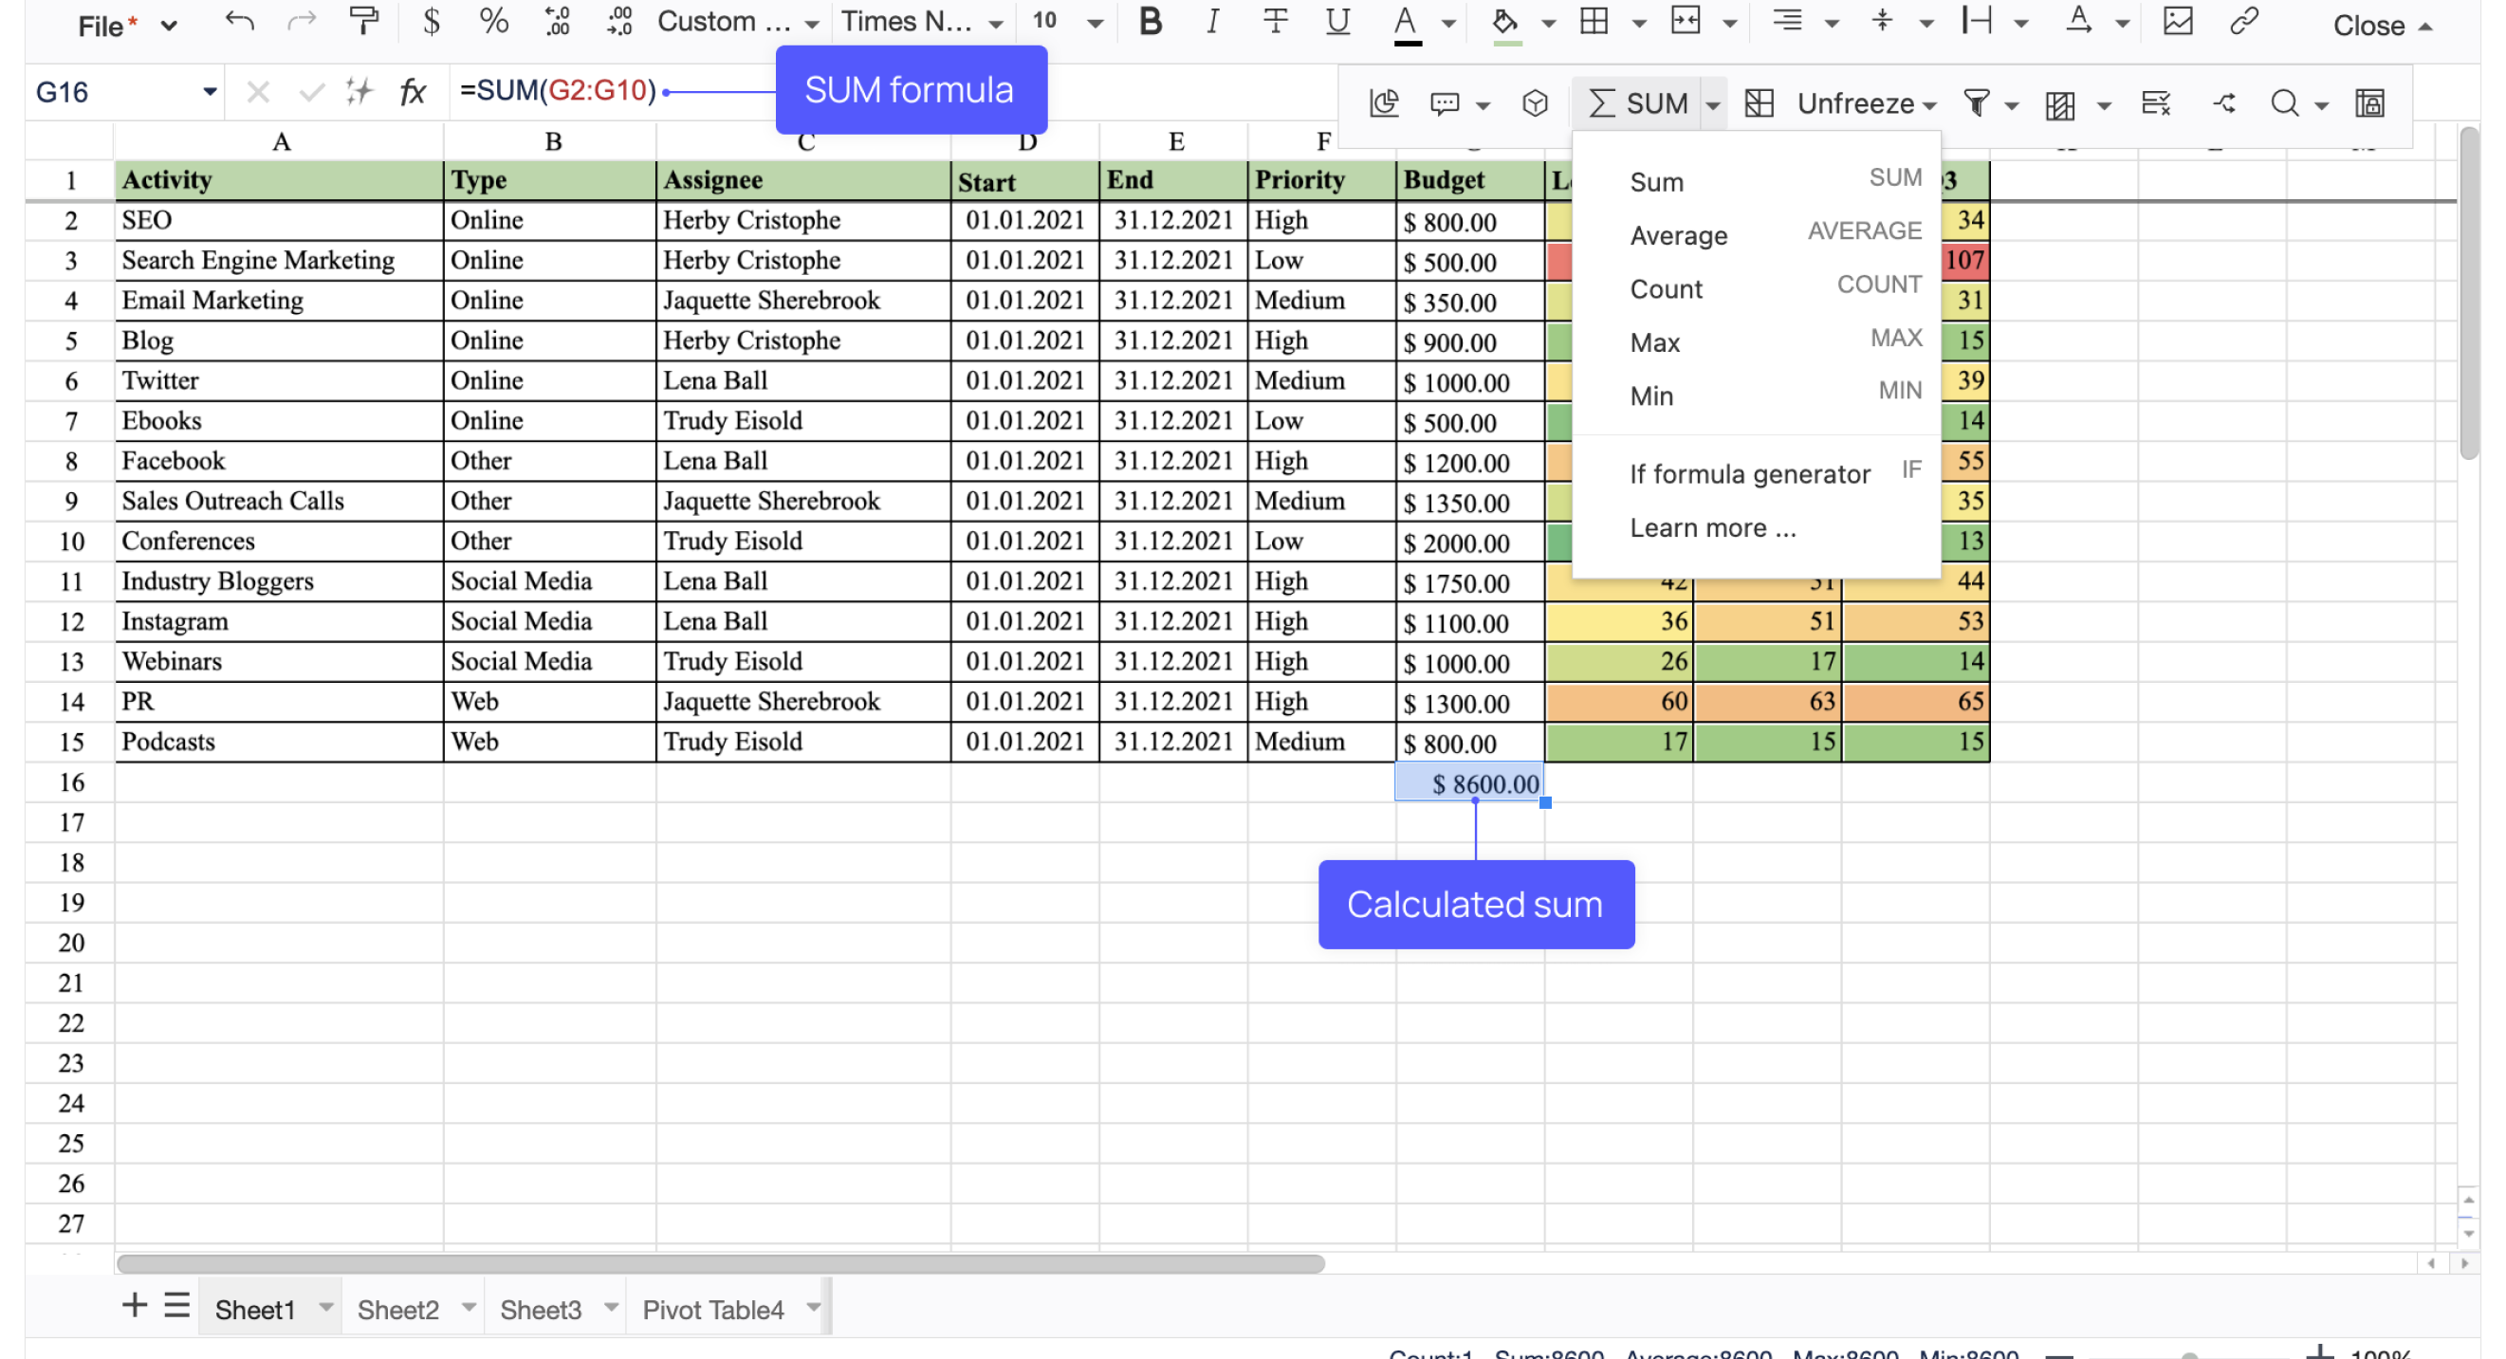Apply currency format with dollar icon
This screenshot has height=1359, width=2506.
coord(431,22)
